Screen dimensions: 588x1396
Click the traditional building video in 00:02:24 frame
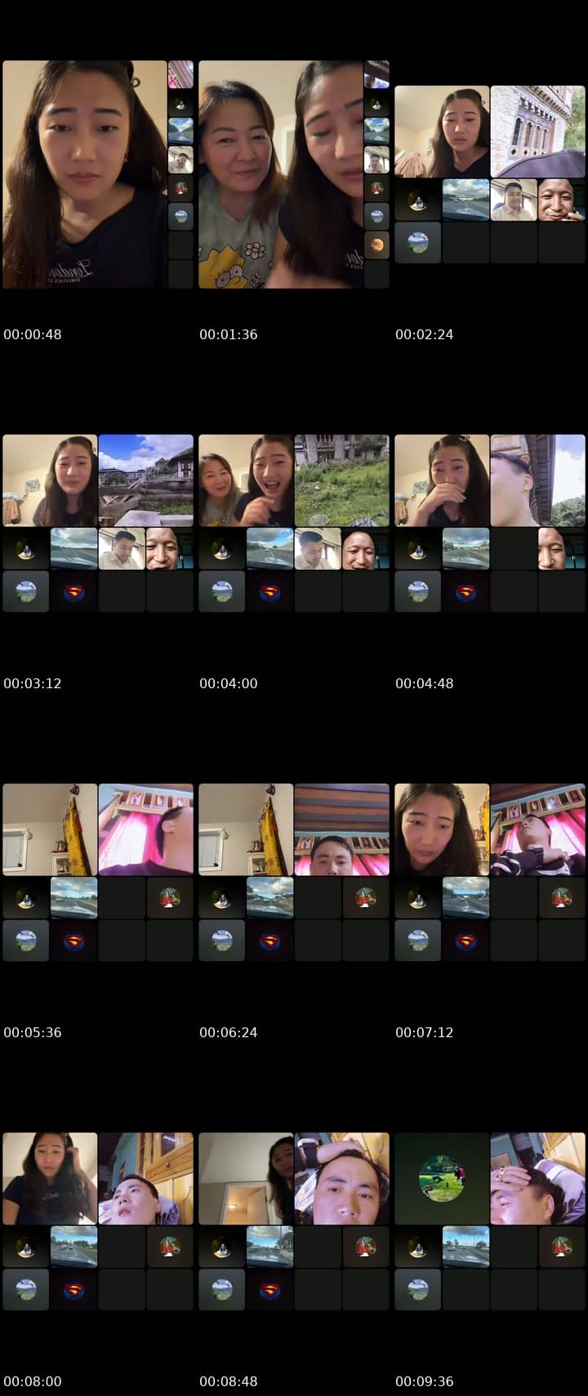coord(538,132)
